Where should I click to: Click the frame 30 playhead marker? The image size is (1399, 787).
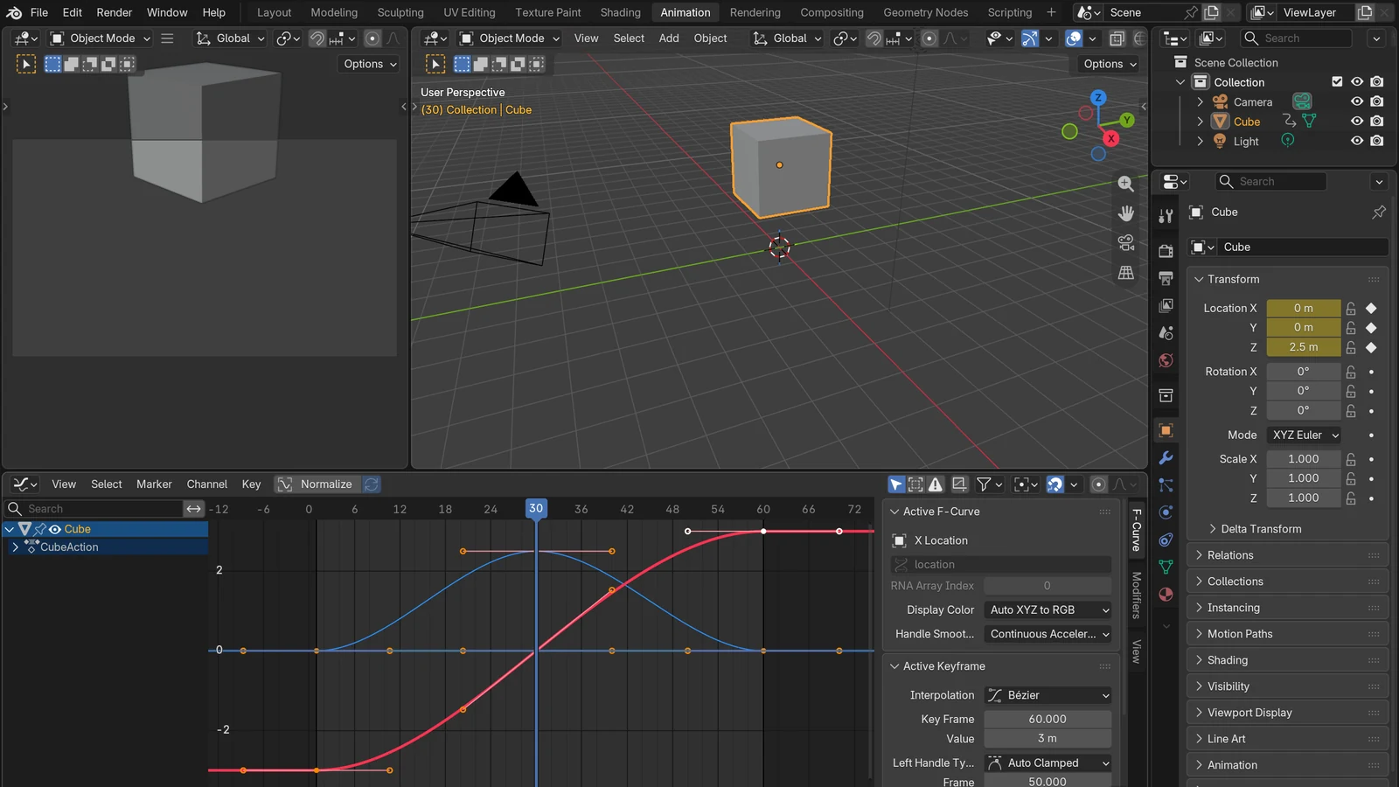[536, 508]
